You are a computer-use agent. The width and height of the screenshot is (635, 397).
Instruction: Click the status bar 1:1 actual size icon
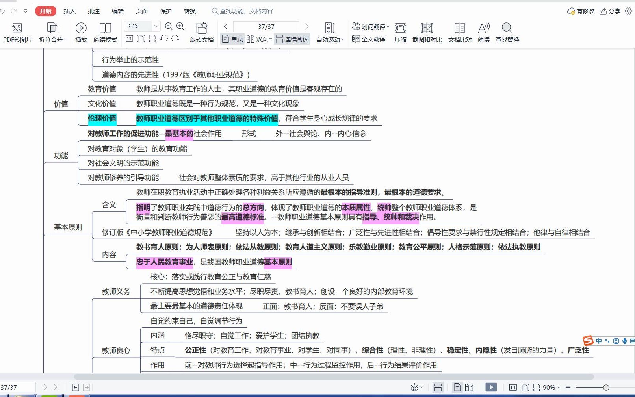coord(513,387)
